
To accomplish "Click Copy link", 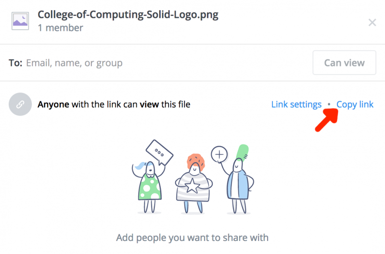I will pos(355,104).
